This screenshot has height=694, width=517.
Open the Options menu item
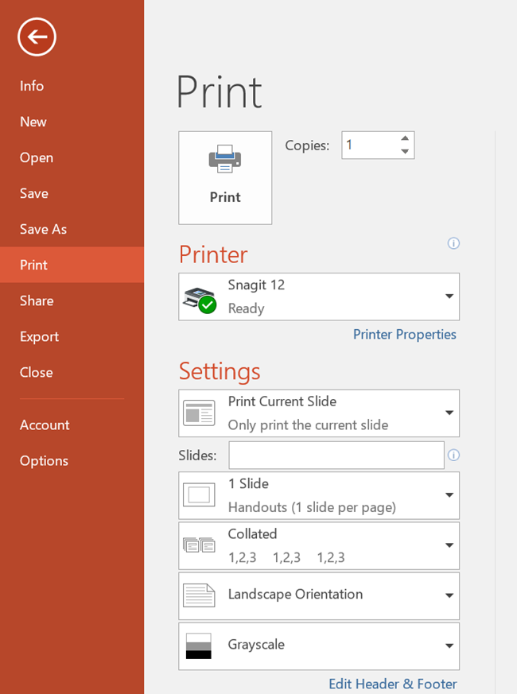point(44,460)
